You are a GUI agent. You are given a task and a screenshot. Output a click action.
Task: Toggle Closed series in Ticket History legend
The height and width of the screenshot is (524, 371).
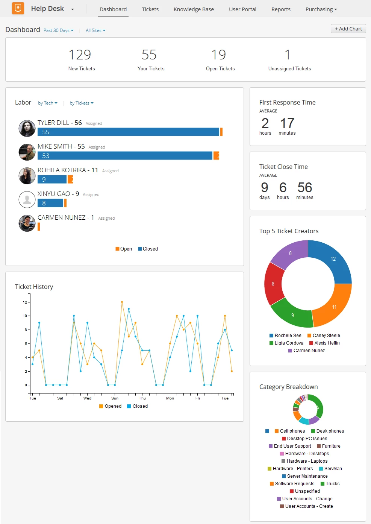pyautogui.click(x=138, y=406)
